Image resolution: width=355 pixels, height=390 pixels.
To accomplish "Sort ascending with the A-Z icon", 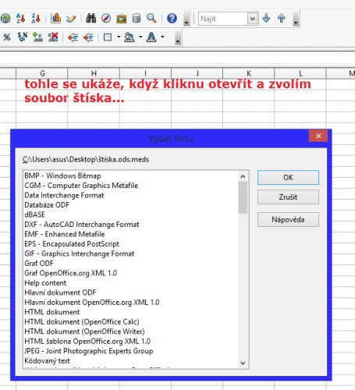I will tap(20, 19).
